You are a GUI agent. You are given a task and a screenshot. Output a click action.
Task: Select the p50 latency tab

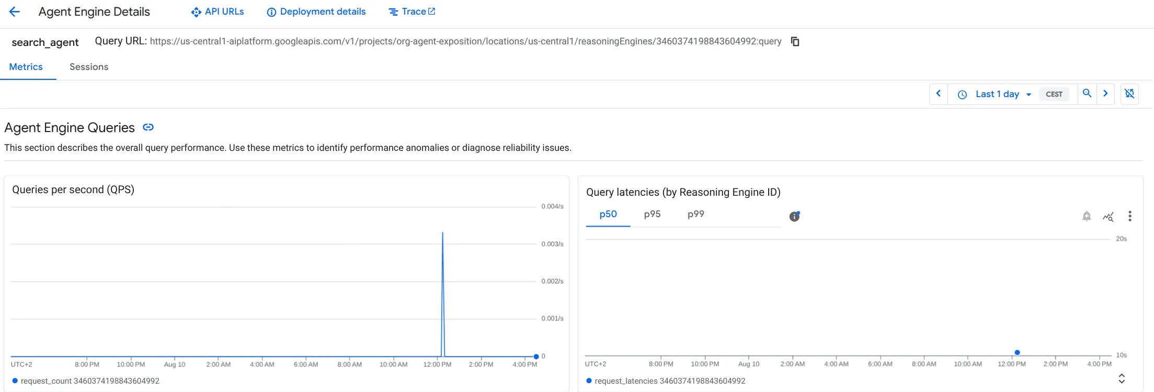point(608,214)
